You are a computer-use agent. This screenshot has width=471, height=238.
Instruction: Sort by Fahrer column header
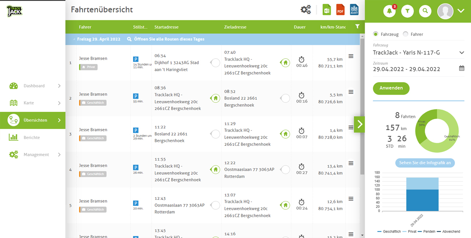tap(85, 27)
